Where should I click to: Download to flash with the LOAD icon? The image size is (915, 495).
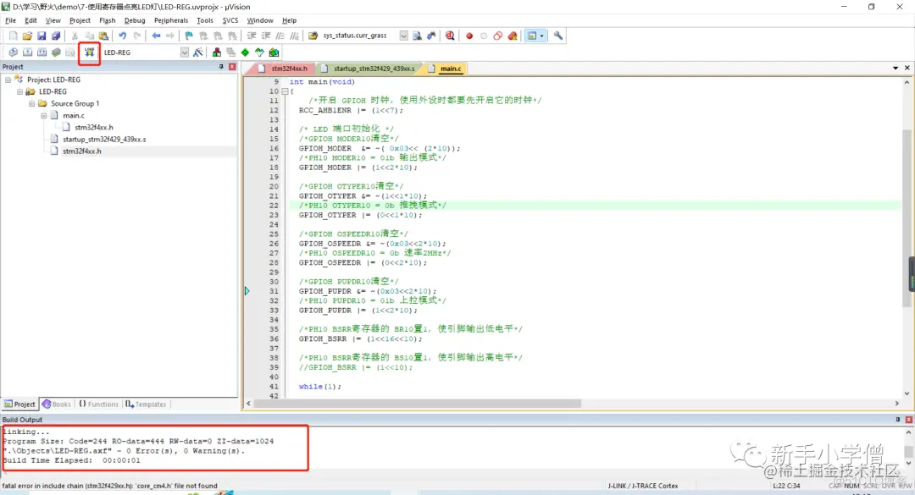tap(89, 52)
